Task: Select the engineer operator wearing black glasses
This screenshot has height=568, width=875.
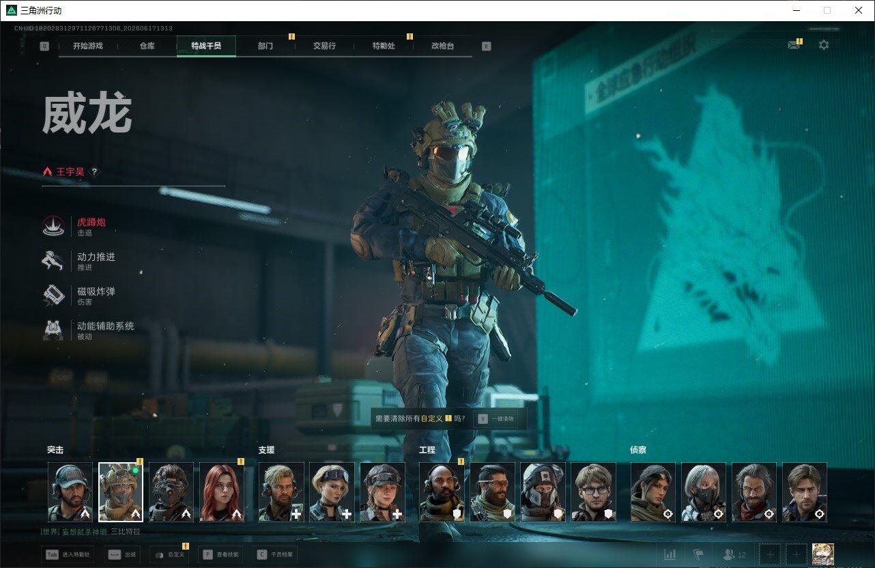Action: (593, 492)
